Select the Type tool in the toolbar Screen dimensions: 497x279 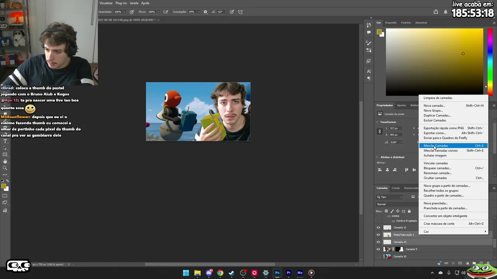5,141
